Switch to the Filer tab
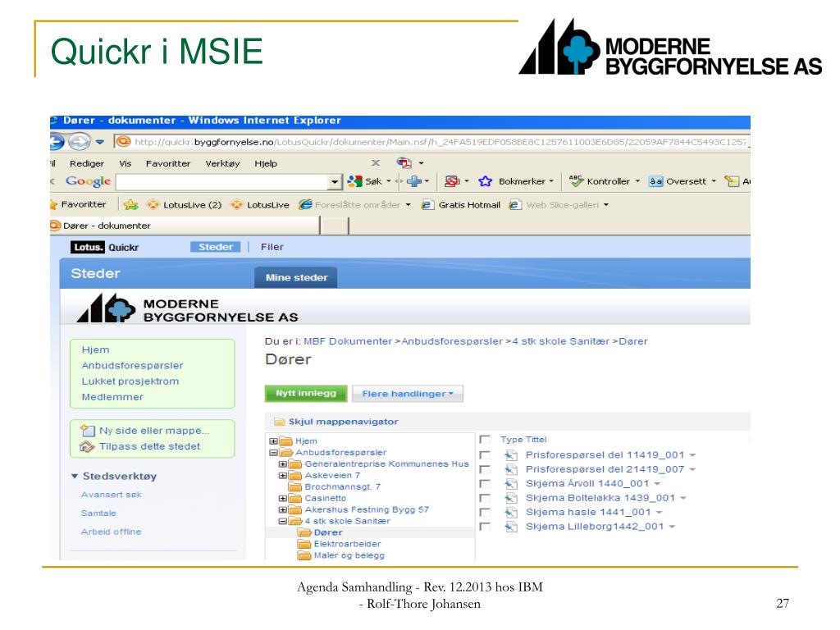 pos(272,247)
